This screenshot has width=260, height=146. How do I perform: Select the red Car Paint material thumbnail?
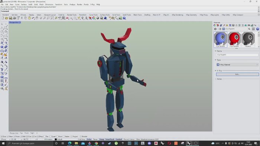click(234, 39)
